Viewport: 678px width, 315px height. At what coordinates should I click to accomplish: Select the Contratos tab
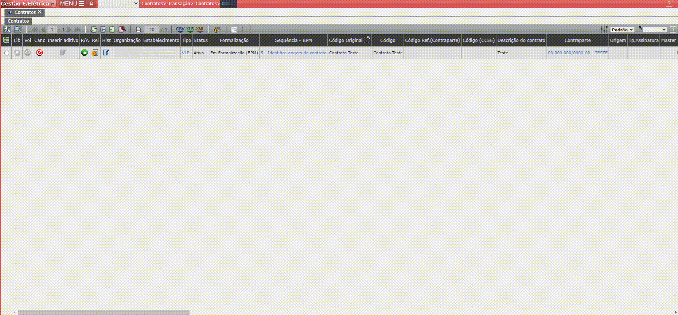25,12
